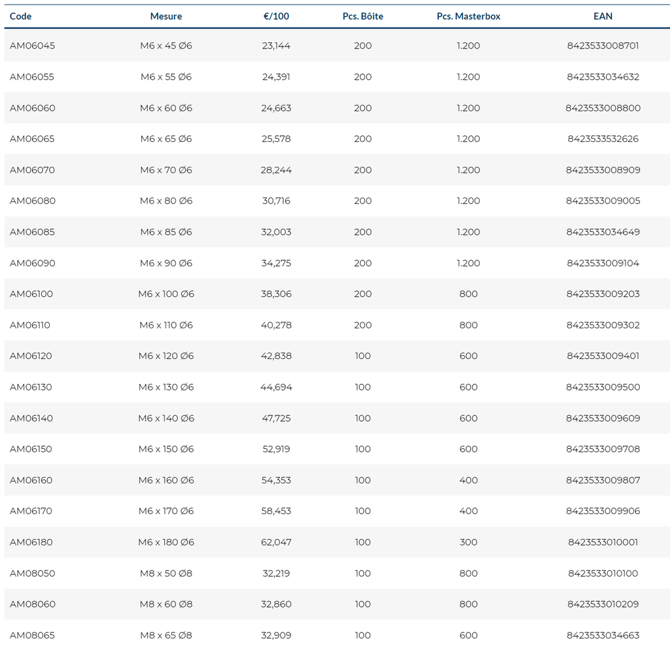Click the Mesure column header

click(x=166, y=16)
